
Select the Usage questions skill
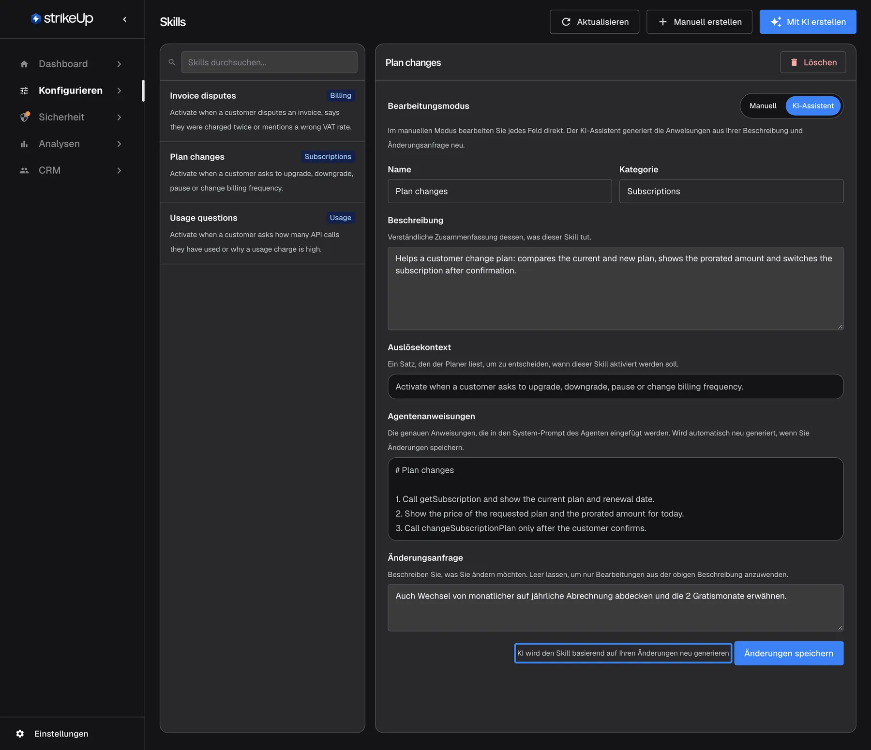click(262, 233)
